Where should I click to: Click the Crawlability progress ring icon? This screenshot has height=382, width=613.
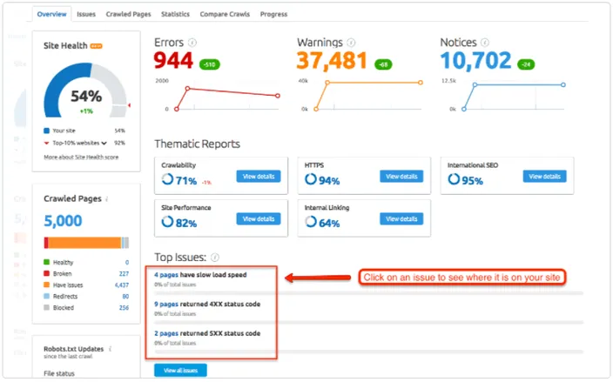[x=167, y=179]
